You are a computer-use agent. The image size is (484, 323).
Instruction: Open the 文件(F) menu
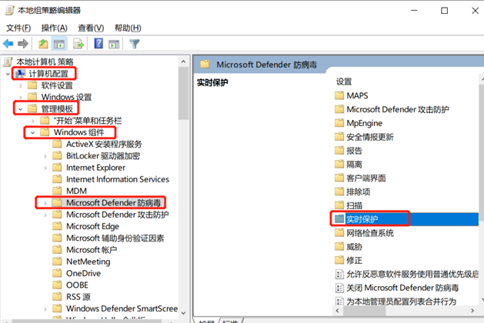(x=18, y=28)
